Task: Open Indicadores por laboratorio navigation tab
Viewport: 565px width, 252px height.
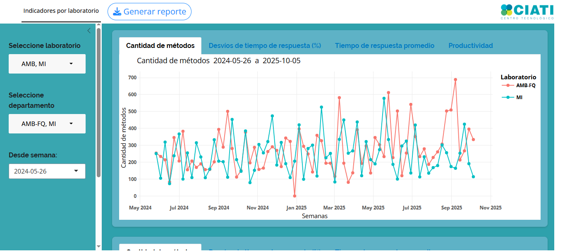Action: (61, 11)
